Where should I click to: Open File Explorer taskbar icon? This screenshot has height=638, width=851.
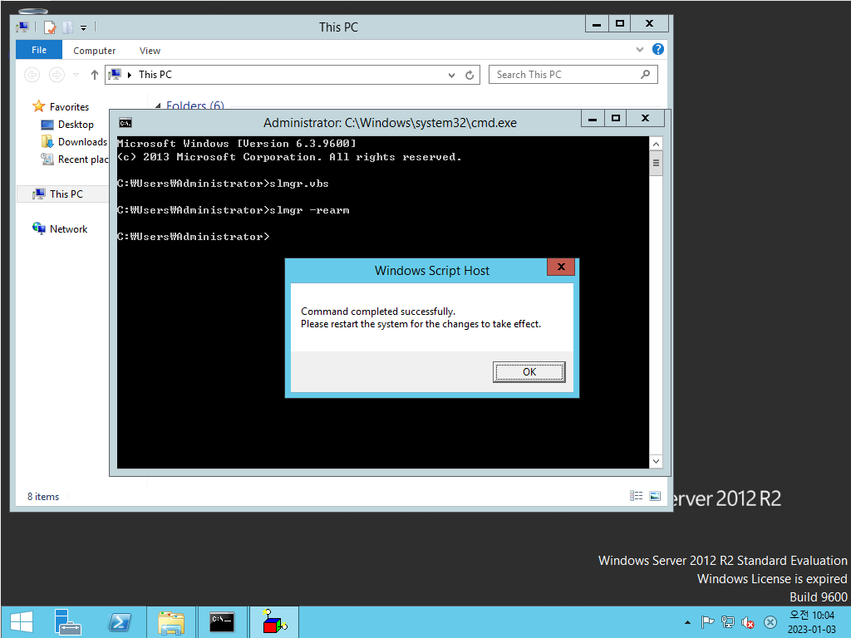(171, 622)
